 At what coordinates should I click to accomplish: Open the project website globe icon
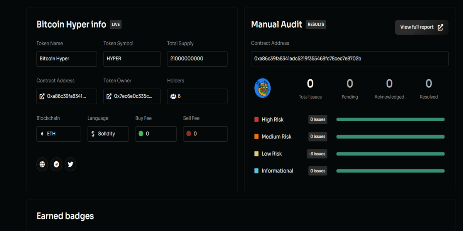[42, 164]
